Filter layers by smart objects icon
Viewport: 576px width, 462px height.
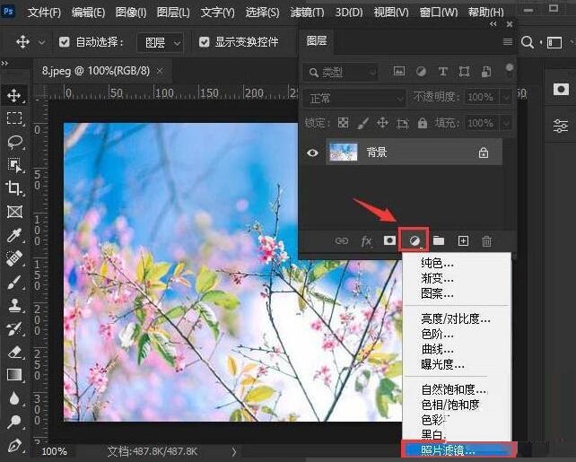click(x=486, y=71)
